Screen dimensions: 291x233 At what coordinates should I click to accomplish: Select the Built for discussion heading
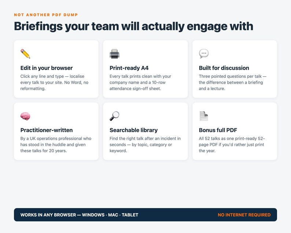point(224,68)
